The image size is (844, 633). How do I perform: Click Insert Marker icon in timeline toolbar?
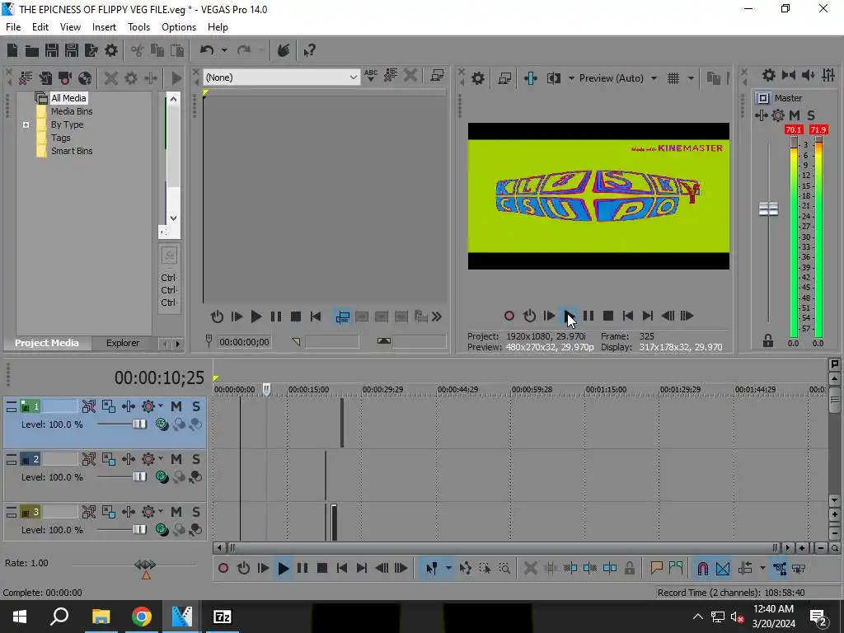click(656, 568)
